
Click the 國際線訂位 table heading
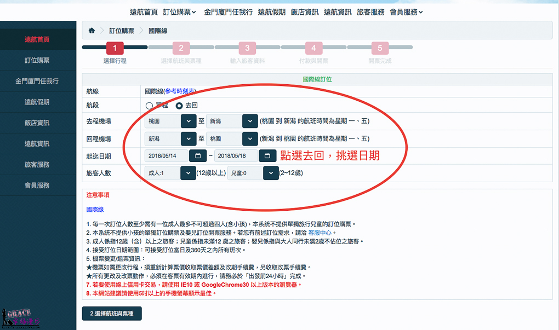point(317,79)
